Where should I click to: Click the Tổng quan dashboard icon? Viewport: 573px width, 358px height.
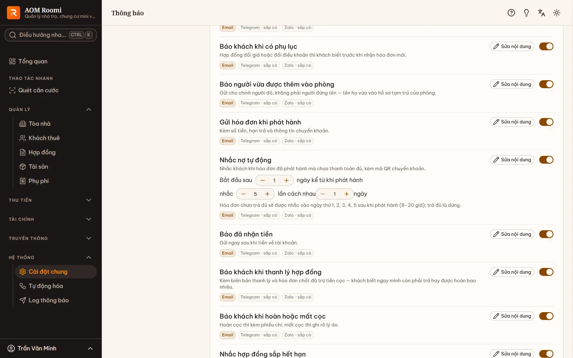12,61
